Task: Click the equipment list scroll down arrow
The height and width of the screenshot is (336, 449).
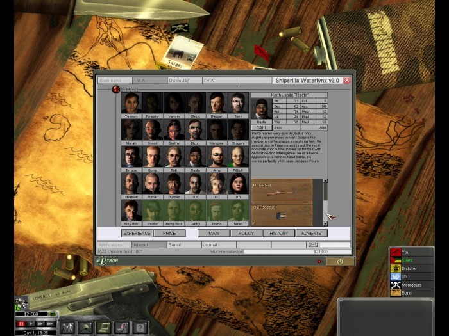Action: 325,223
